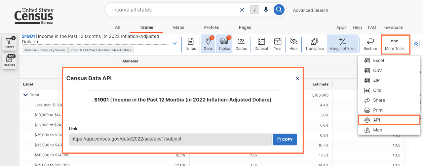Select Cite from More Tools

(x=389, y=90)
